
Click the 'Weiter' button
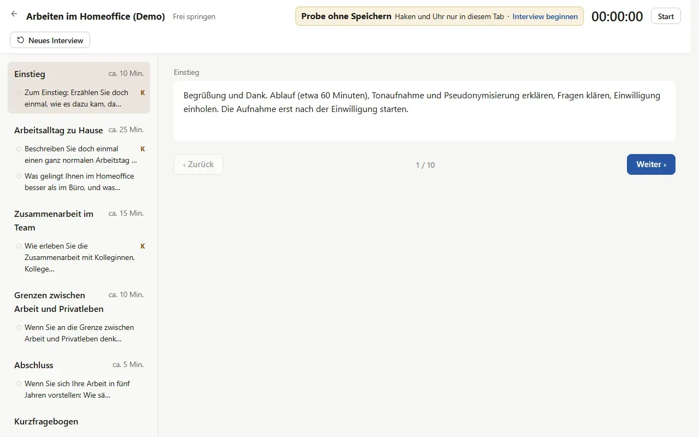pyautogui.click(x=651, y=164)
